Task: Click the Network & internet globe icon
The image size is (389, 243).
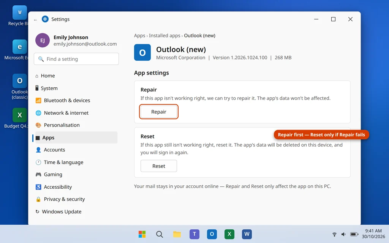Action: [38, 113]
